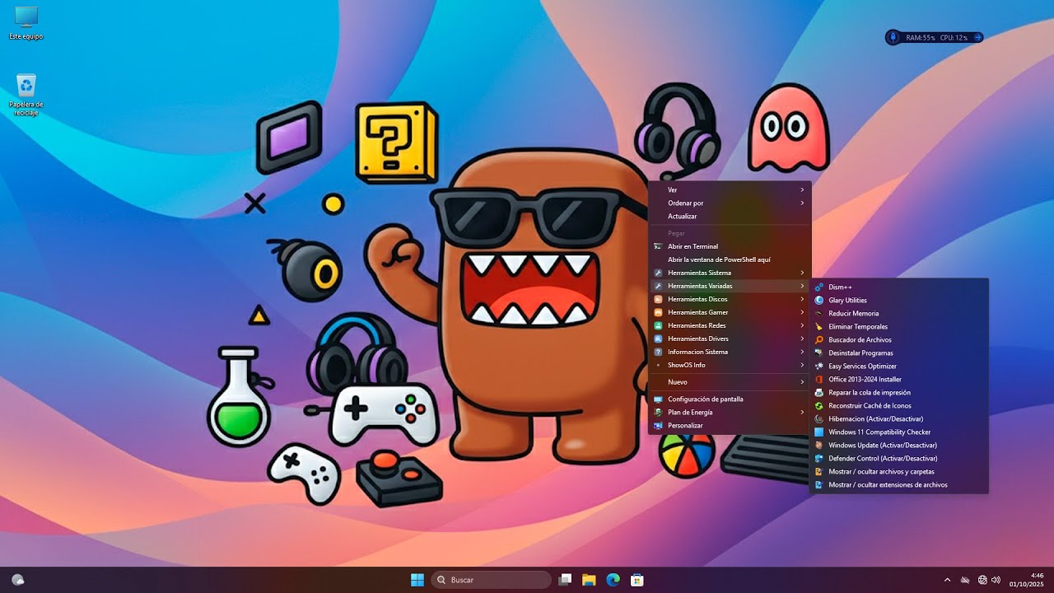Expand Herramientas Drivers submenu
Image resolution: width=1054 pixels, height=593 pixels.
(x=730, y=339)
